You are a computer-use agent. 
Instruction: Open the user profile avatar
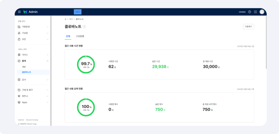click(262, 12)
